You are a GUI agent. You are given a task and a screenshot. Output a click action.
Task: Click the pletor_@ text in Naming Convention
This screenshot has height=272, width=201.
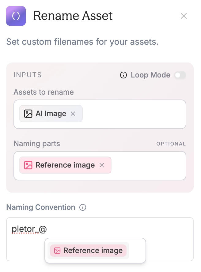tap(29, 229)
